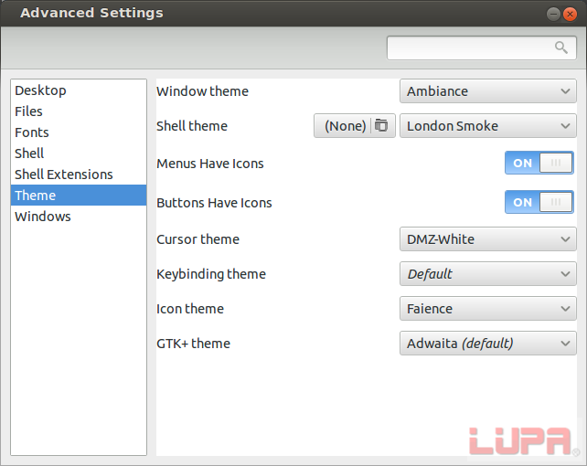Close the Advanced Settings window
Image resolution: width=587 pixels, height=466 pixels.
[x=570, y=15]
